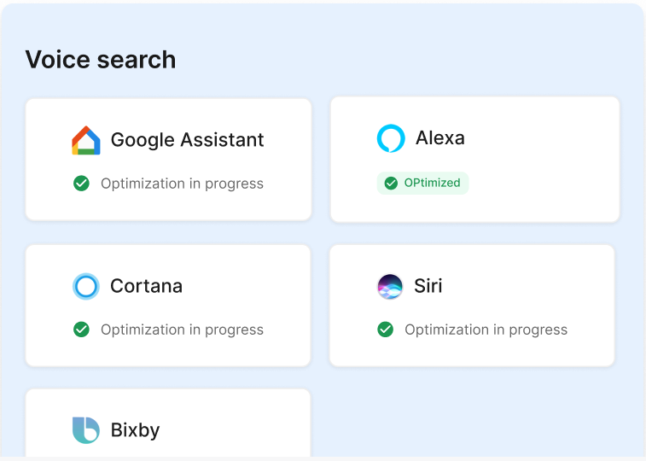Click the Cortana circle icon

pos(86,286)
